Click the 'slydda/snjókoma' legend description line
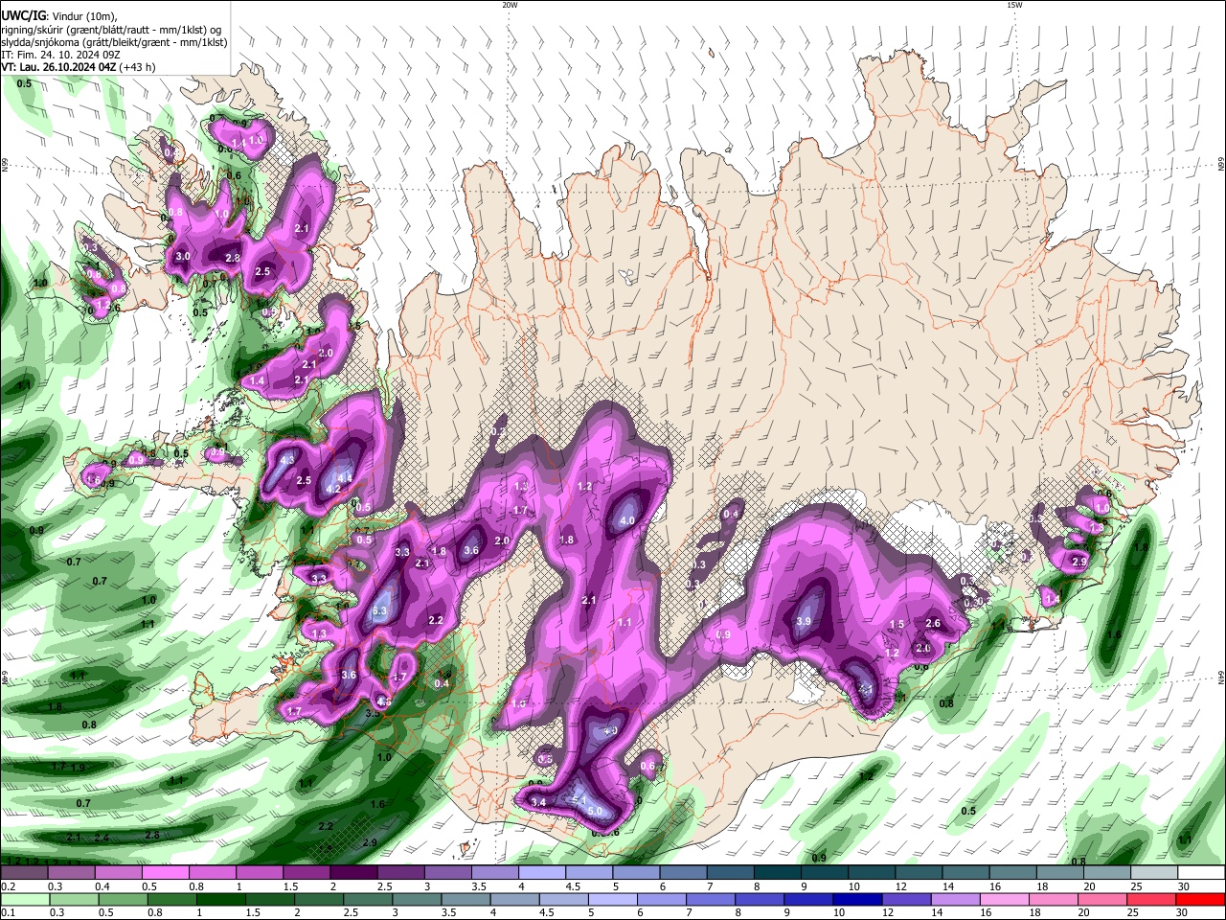This screenshot has height=920, width=1226. [x=114, y=42]
